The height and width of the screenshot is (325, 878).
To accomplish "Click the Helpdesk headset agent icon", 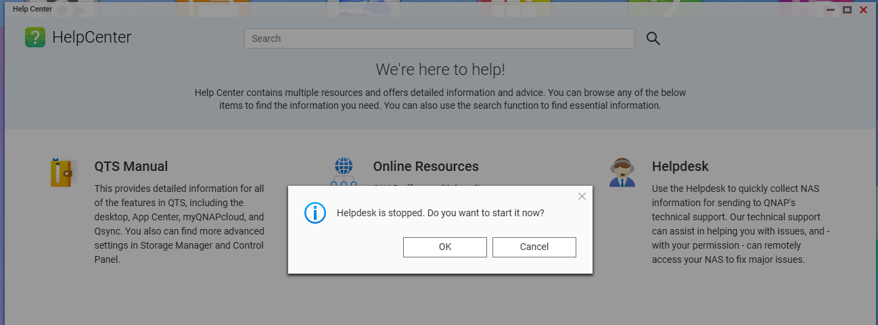I will 622,172.
